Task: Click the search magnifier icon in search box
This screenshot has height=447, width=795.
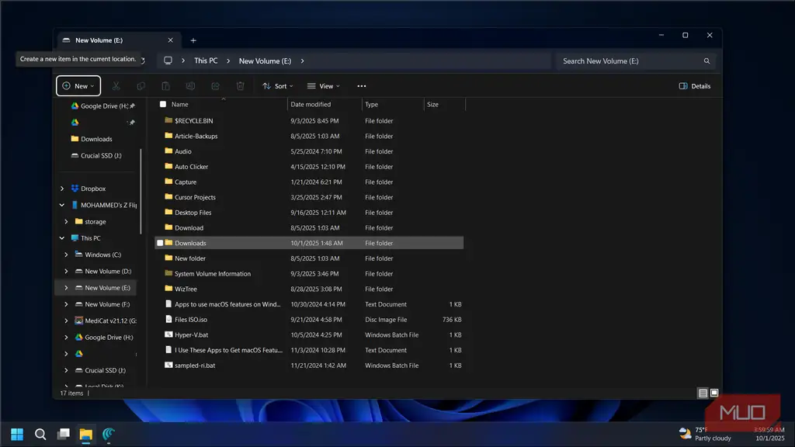Action: 706,61
